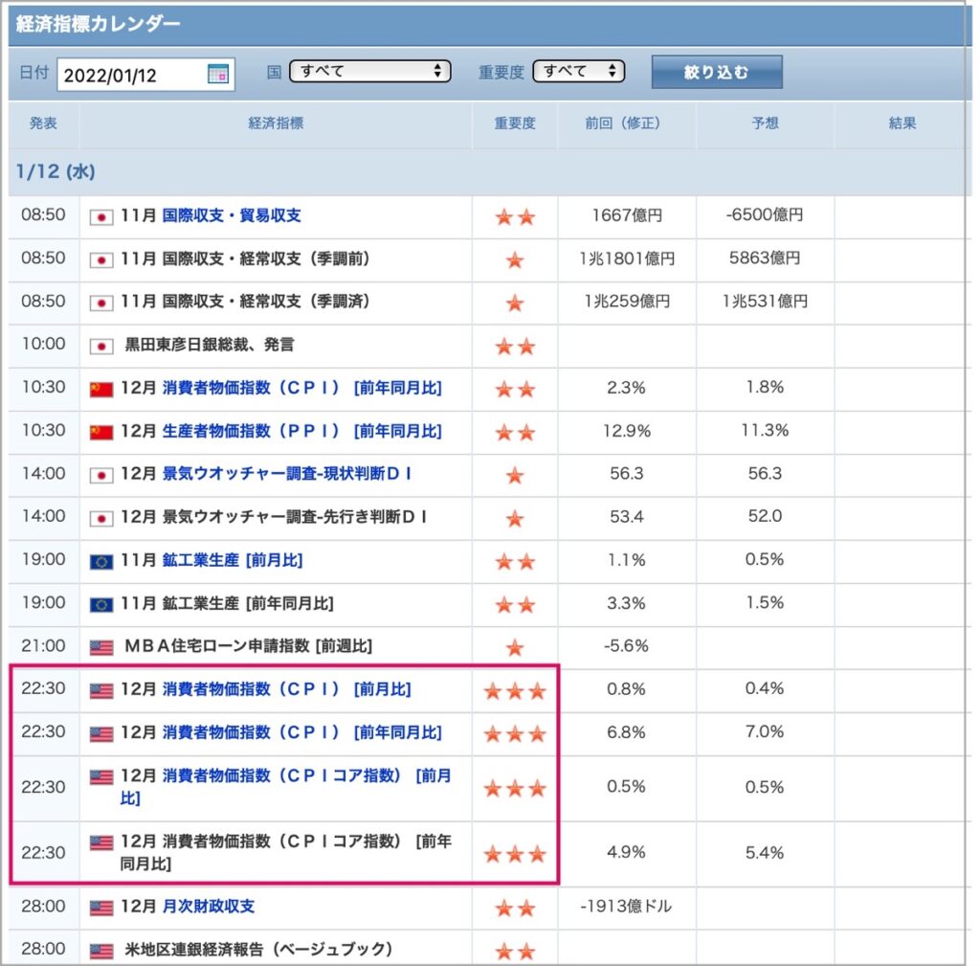980x966 pixels.
Task: Click Japan flag beside 景気ウオッチャー調査-現状判断DI
Action: pos(101,475)
